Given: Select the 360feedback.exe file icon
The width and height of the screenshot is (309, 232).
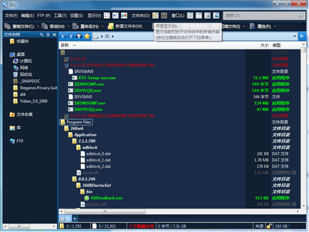Looking at the screenshot, I should click(x=87, y=198).
